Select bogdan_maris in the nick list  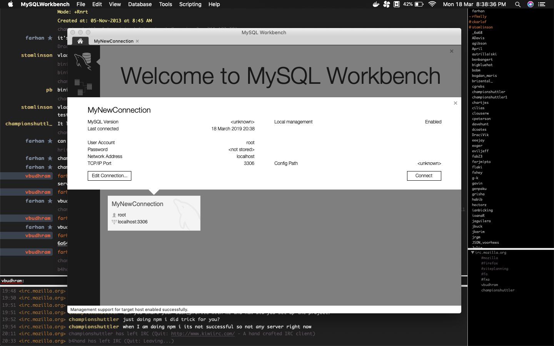[x=484, y=76]
